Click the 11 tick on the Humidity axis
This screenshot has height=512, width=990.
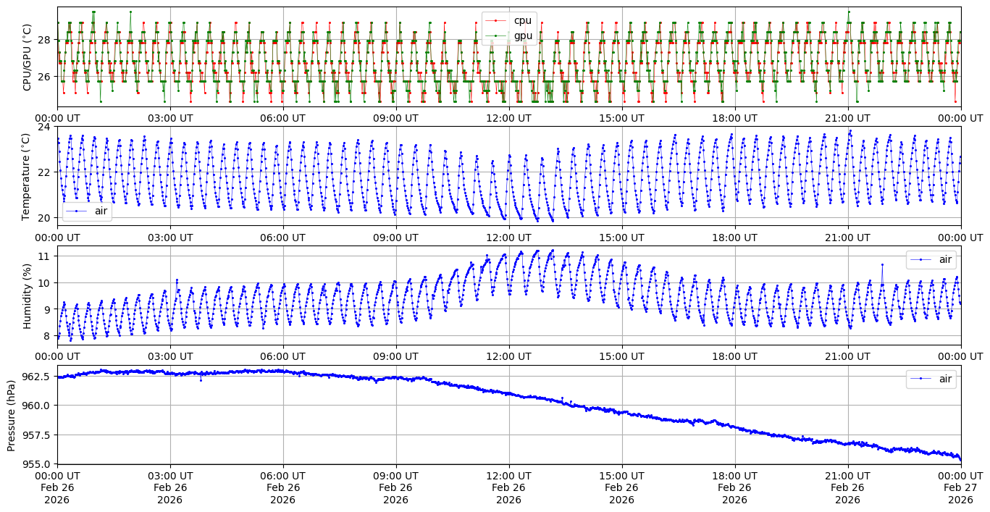[x=45, y=256]
